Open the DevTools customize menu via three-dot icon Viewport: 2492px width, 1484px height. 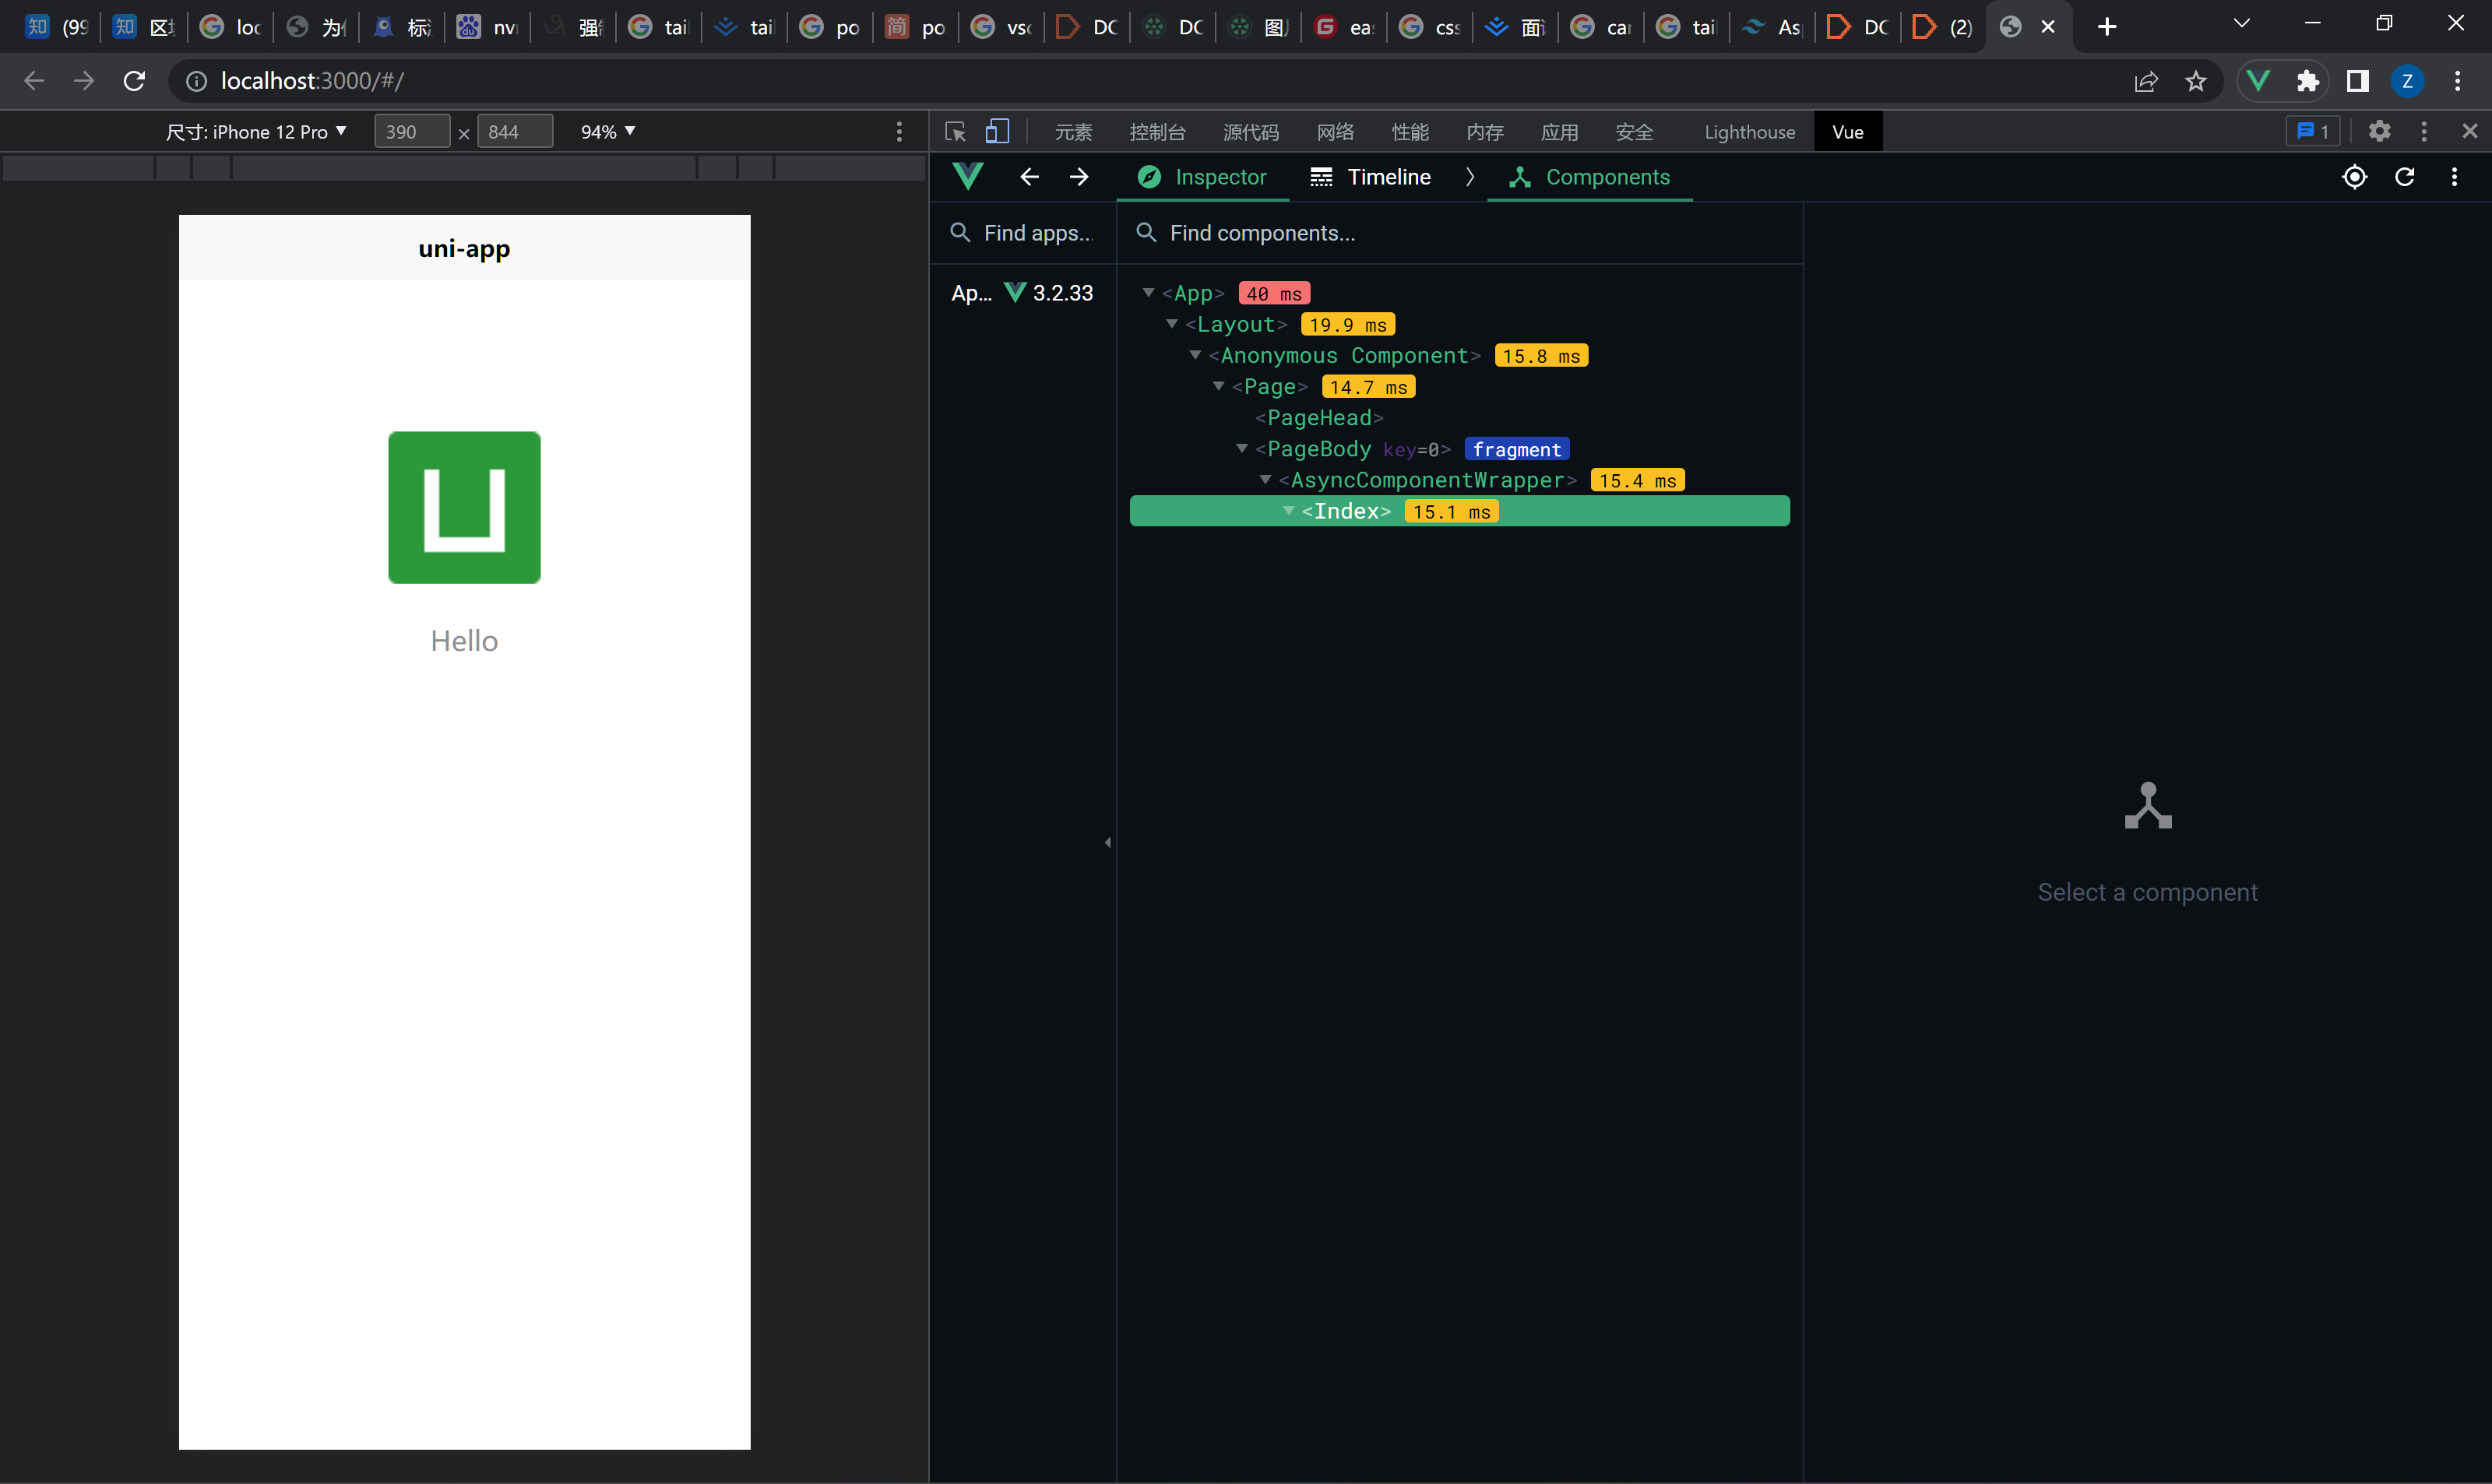pyautogui.click(x=2424, y=131)
